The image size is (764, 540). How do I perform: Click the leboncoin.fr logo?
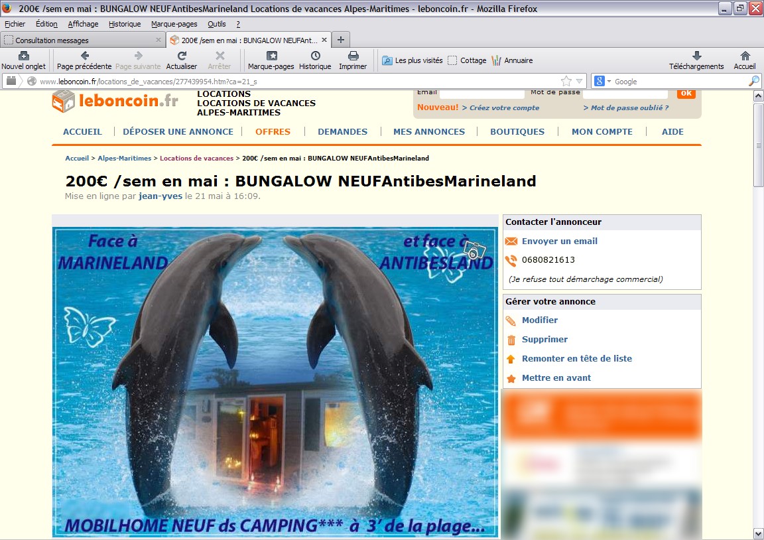(115, 101)
